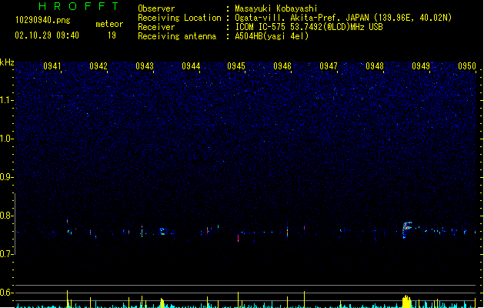
Task: Click the 0946 time marker
Action: (x=282, y=66)
